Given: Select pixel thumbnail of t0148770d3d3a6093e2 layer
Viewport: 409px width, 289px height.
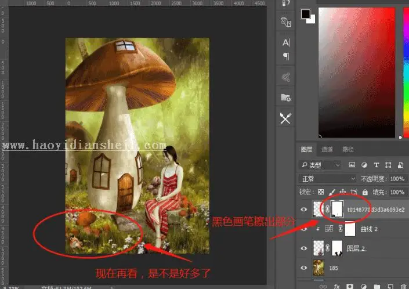Looking at the screenshot, I should coord(318,209).
